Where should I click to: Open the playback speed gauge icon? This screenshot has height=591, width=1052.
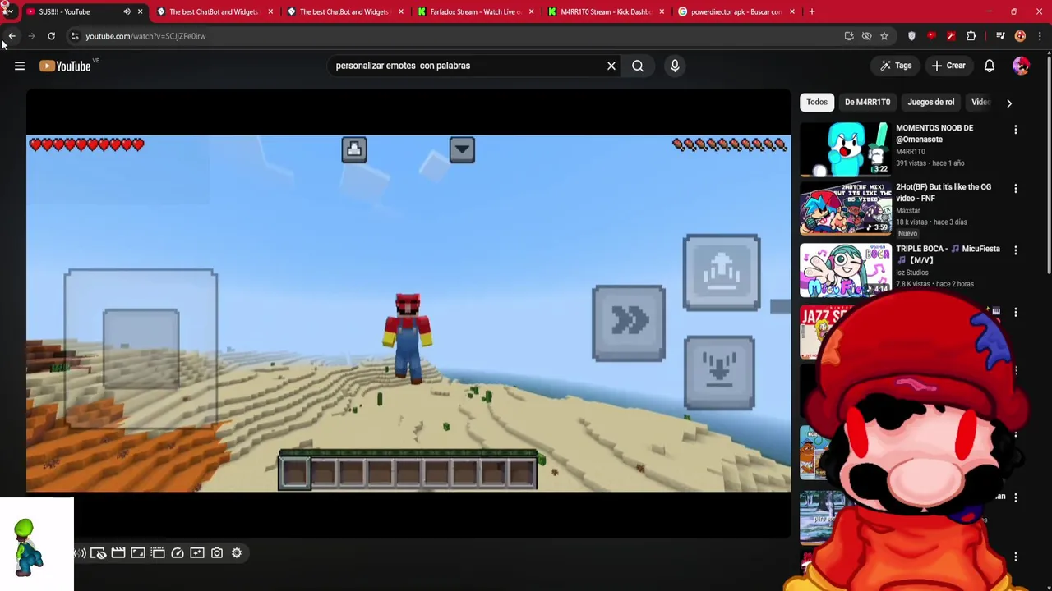(178, 553)
